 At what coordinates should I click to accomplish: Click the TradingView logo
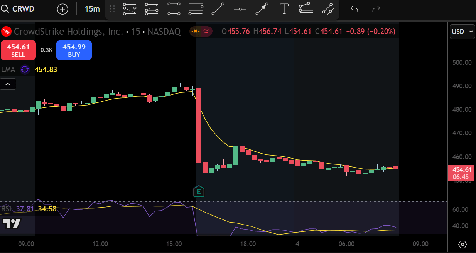(12, 224)
